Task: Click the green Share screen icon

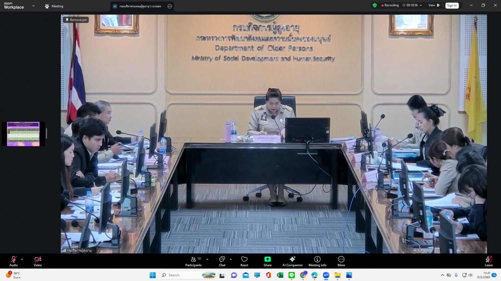Action: coord(268,259)
